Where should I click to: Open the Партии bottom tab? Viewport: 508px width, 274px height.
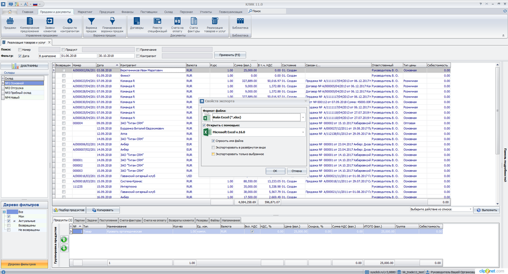80,220
